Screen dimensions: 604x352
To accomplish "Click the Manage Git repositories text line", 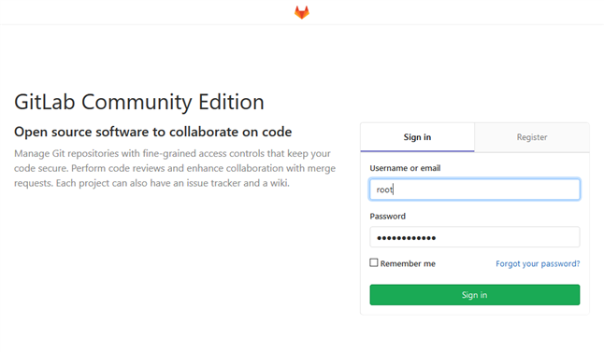I will click(172, 153).
